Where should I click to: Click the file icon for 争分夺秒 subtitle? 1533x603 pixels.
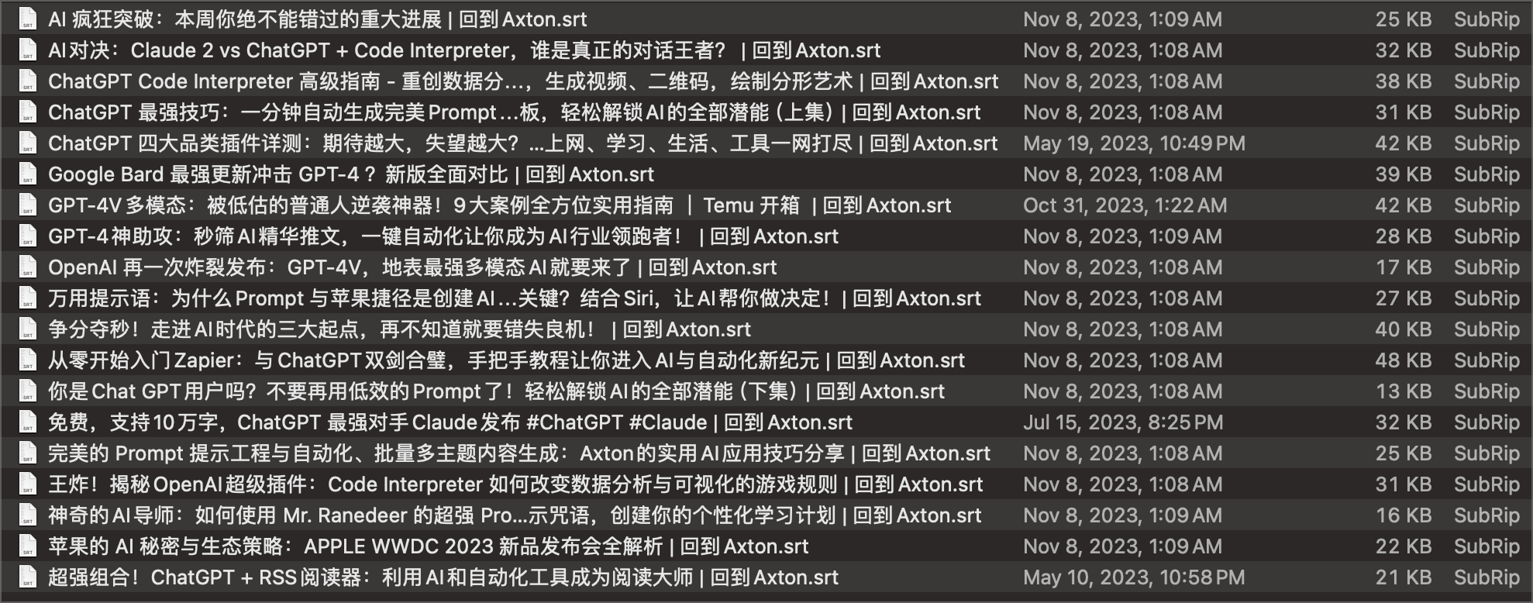click(x=28, y=329)
